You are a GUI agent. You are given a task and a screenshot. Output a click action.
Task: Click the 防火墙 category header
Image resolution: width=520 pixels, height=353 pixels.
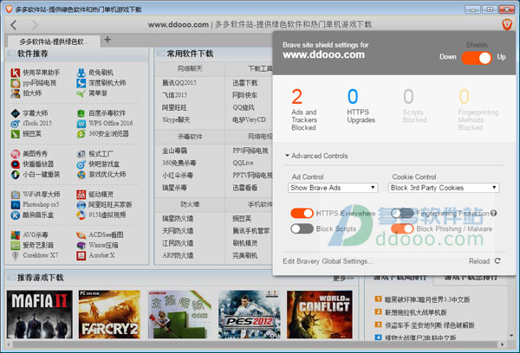click(190, 204)
